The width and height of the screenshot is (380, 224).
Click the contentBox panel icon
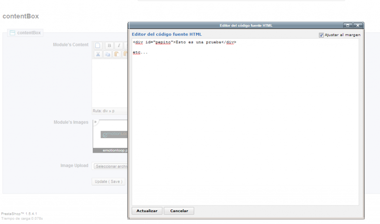[12, 33]
